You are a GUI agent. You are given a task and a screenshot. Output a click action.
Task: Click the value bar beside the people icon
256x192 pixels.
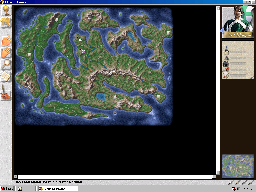pyautogui.click(x=238, y=64)
